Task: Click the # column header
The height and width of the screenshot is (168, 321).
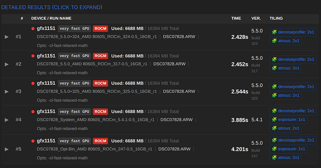Action: click(22, 19)
